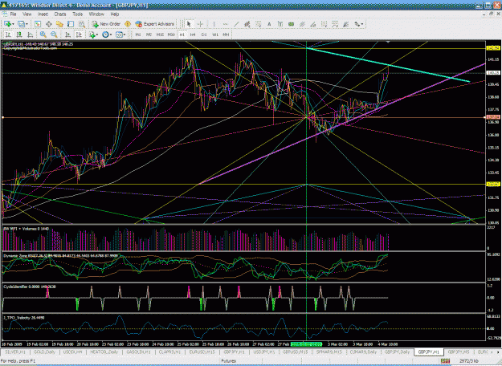This screenshot has width=502, height=366.
Task: Switch to the HEATOIL,Daily chart tab
Action: pos(104,352)
